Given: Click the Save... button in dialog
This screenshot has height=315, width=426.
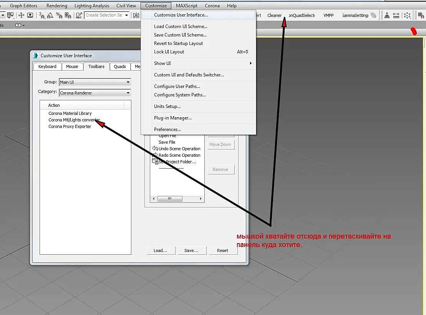Looking at the screenshot, I should tap(191, 250).
